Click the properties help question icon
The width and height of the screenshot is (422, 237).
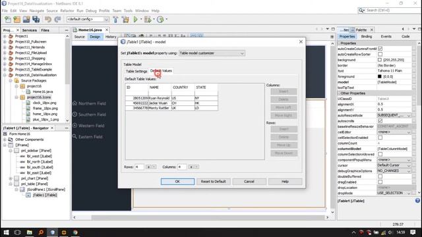click(x=417, y=200)
